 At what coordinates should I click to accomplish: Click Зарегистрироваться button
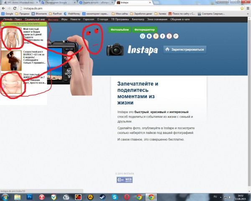185,49
